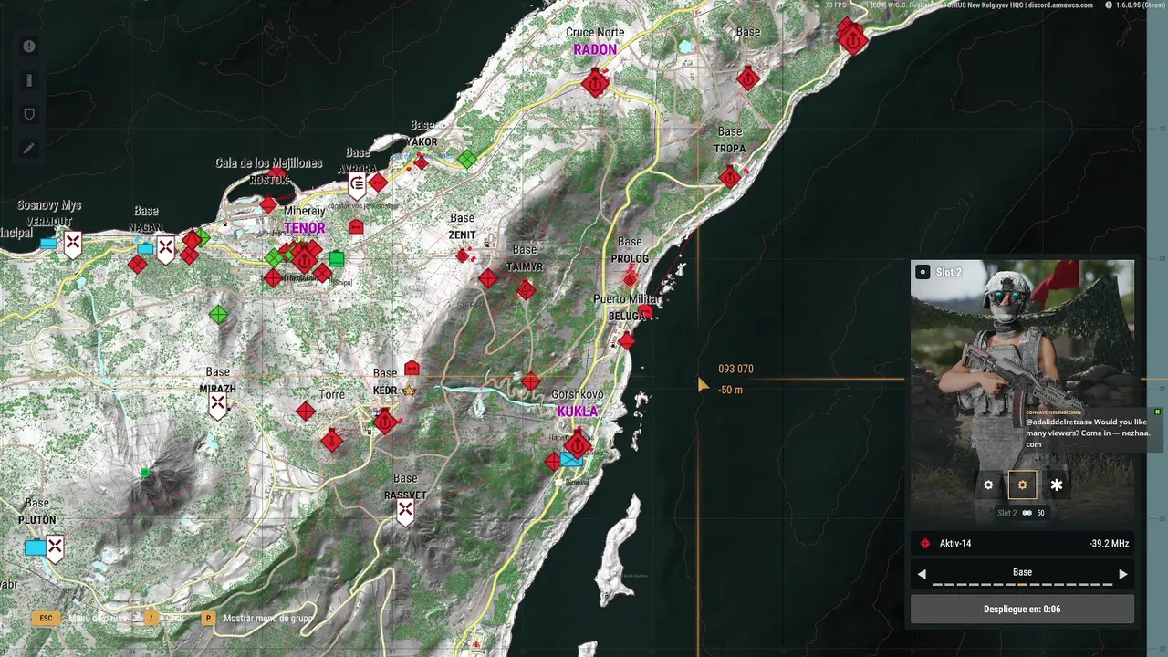Click the Cruce Norte location label
Viewport: 1168px width, 657px height.
pyautogui.click(x=595, y=33)
